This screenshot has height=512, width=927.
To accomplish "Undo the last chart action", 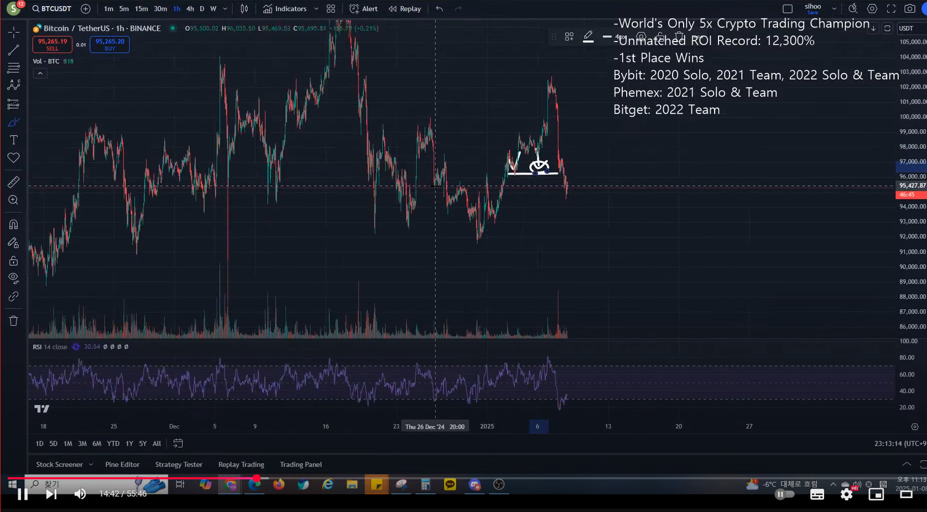I will 439,9.
